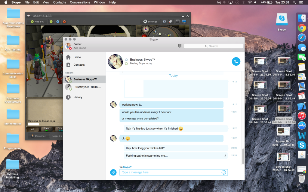Stop the bot with OSBot's red icon
308x192 pixels.
[64, 22]
